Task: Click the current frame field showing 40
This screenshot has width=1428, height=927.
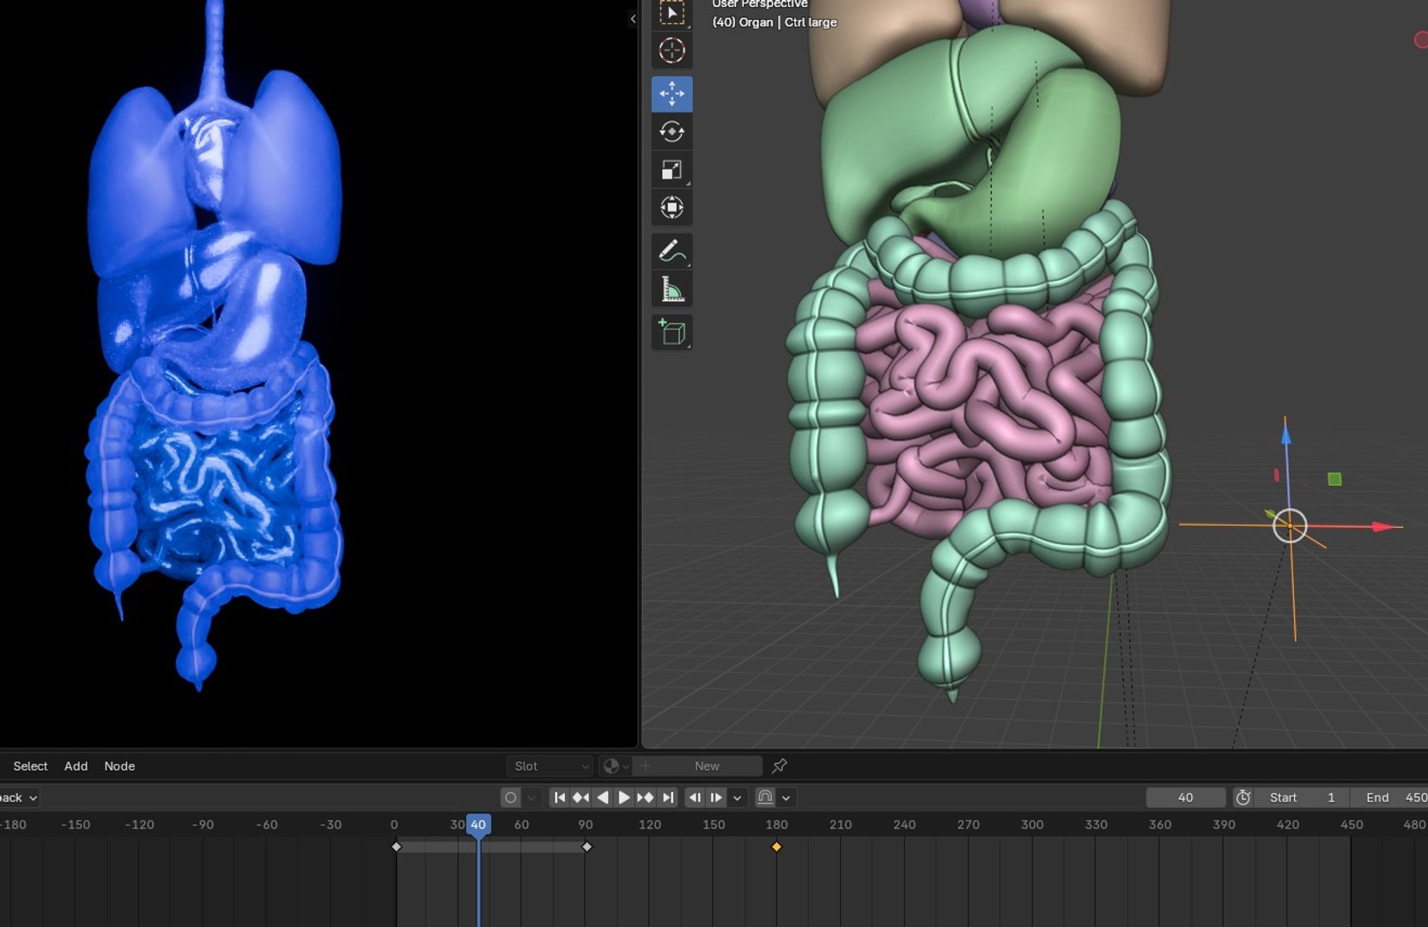Action: [x=1185, y=797]
